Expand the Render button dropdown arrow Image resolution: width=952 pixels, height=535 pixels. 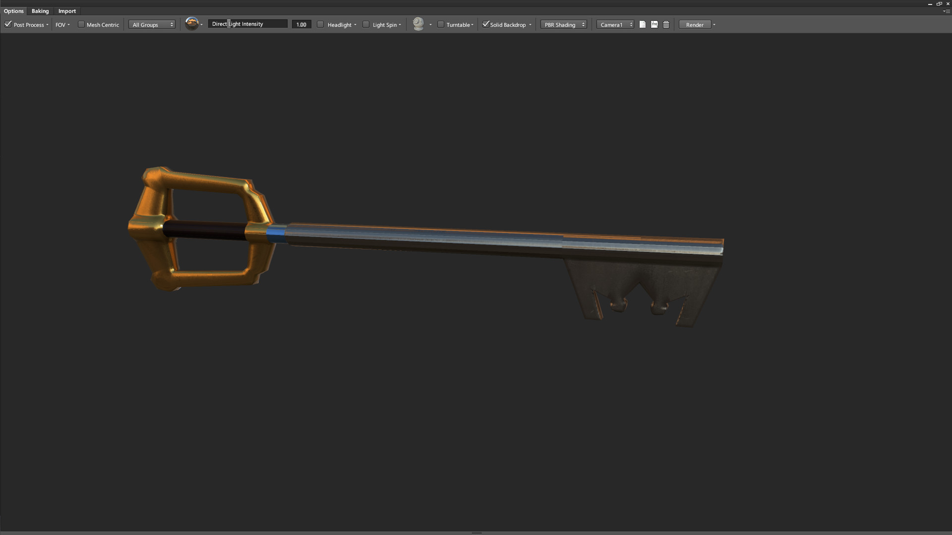(714, 24)
